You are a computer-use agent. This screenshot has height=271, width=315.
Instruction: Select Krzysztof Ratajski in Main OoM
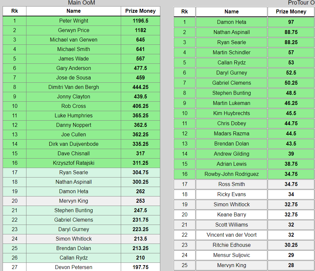tap(73, 163)
